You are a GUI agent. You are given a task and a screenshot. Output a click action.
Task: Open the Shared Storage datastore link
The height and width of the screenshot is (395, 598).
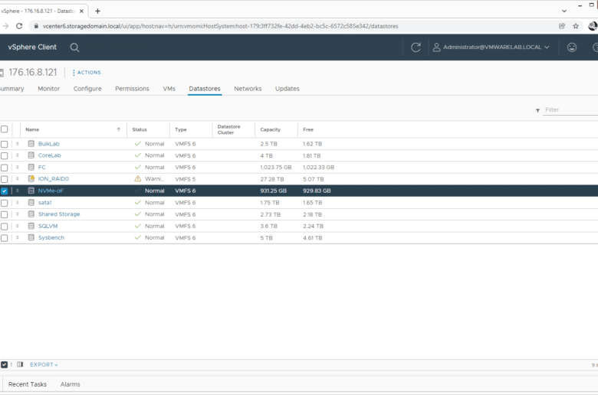(59, 214)
